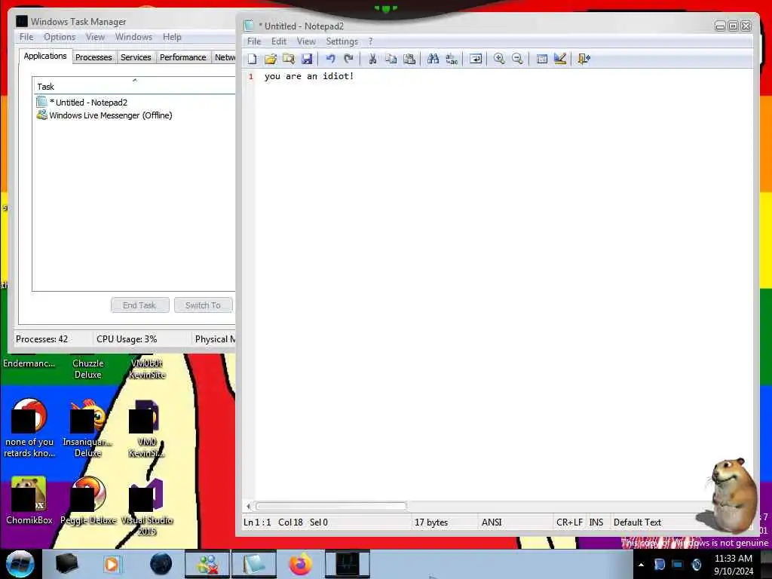Open the Visual Studio 2015 desktop shortcut
The image size is (772, 579).
(146, 506)
